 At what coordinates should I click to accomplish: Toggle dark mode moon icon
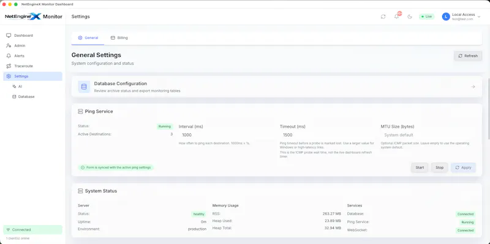point(410,17)
